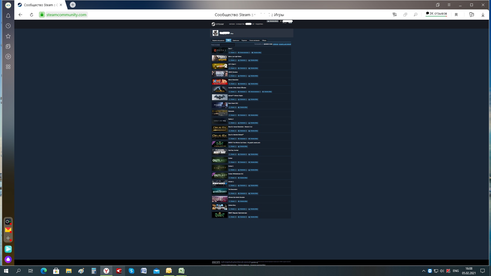Image resolution: width=491 pixels, height=276 pixels.
Task: Open browsing history clock icon in sidebar
Action: (8, 26)
